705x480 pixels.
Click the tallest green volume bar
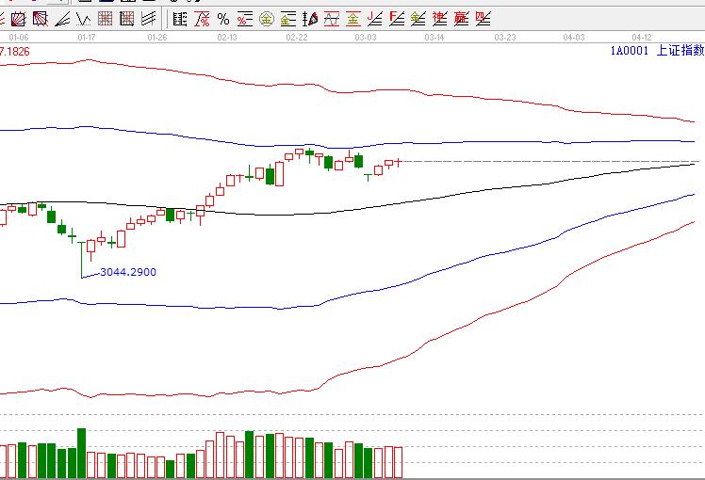(x=81, y=453)
